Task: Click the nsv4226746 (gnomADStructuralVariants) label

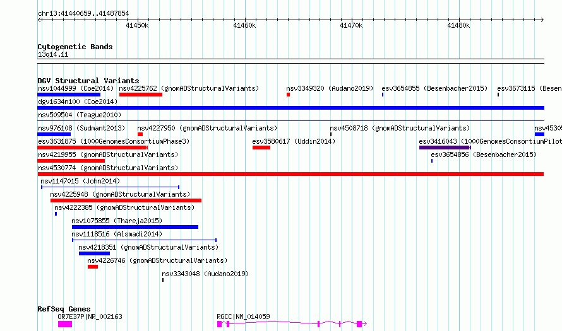Action: point(157,260)
